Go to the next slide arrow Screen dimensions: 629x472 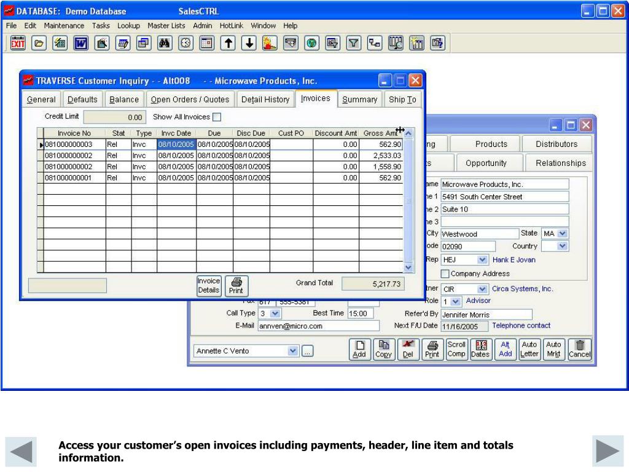point(608,450)
